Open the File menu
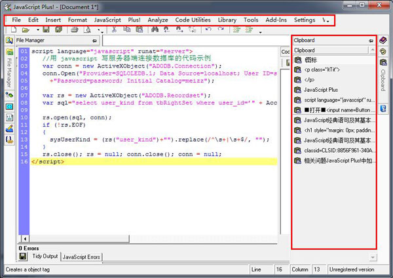This screenshot has height=278, width=393. 16,20
